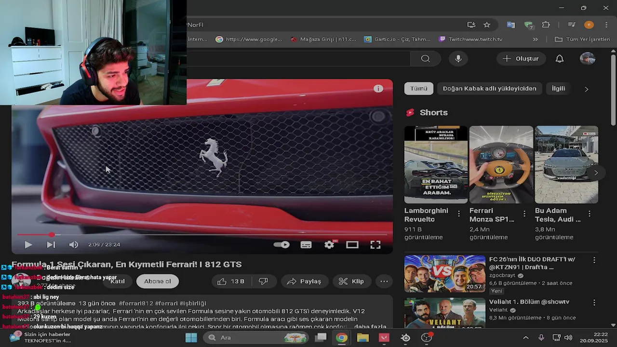Click the #ferrari812 hashtag
617x347 pixels.
136,303
